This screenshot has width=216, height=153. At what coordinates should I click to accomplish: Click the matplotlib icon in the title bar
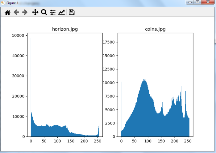(x=2, y=3)
